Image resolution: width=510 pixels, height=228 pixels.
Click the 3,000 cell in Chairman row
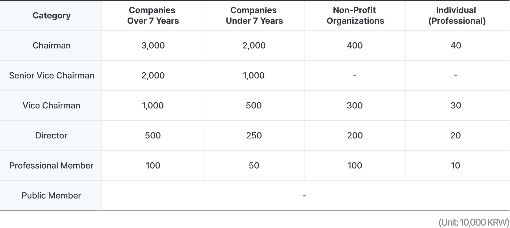pyautogui.click(x=153, y=46)
